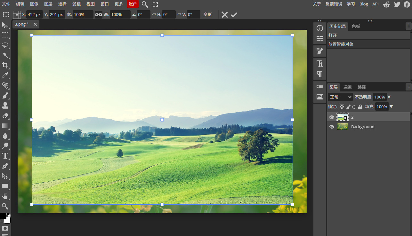Select the Eraser tool
Image resolution: width=412 pixels, height=236 pixels.
click(x=5, y=116)
